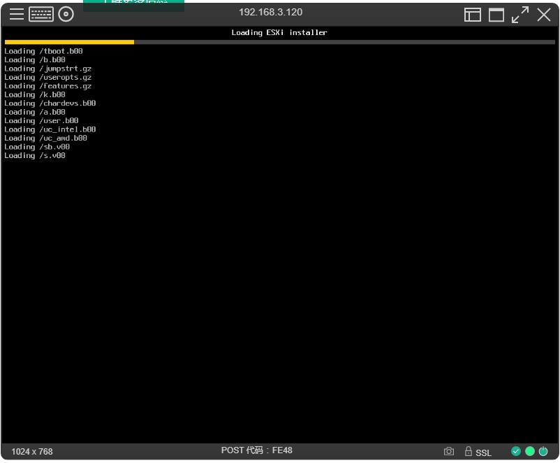Image resolution: width=560 pixels, height=463 pixels.
Task: Click the Loading /user.b00 line
Action: [41, 120]
